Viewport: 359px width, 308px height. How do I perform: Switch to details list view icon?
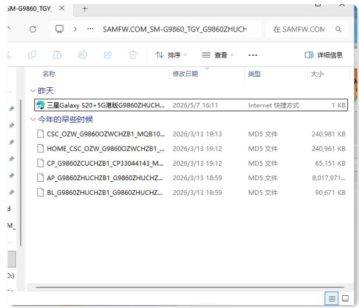click(332, 298)
